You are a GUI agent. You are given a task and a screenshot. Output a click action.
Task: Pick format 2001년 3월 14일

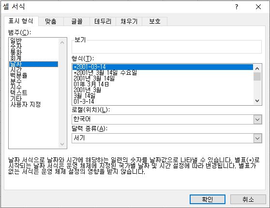tap(163, 79)
